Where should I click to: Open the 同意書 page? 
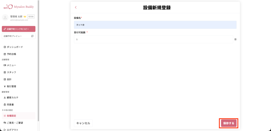[x=10, y=105]
